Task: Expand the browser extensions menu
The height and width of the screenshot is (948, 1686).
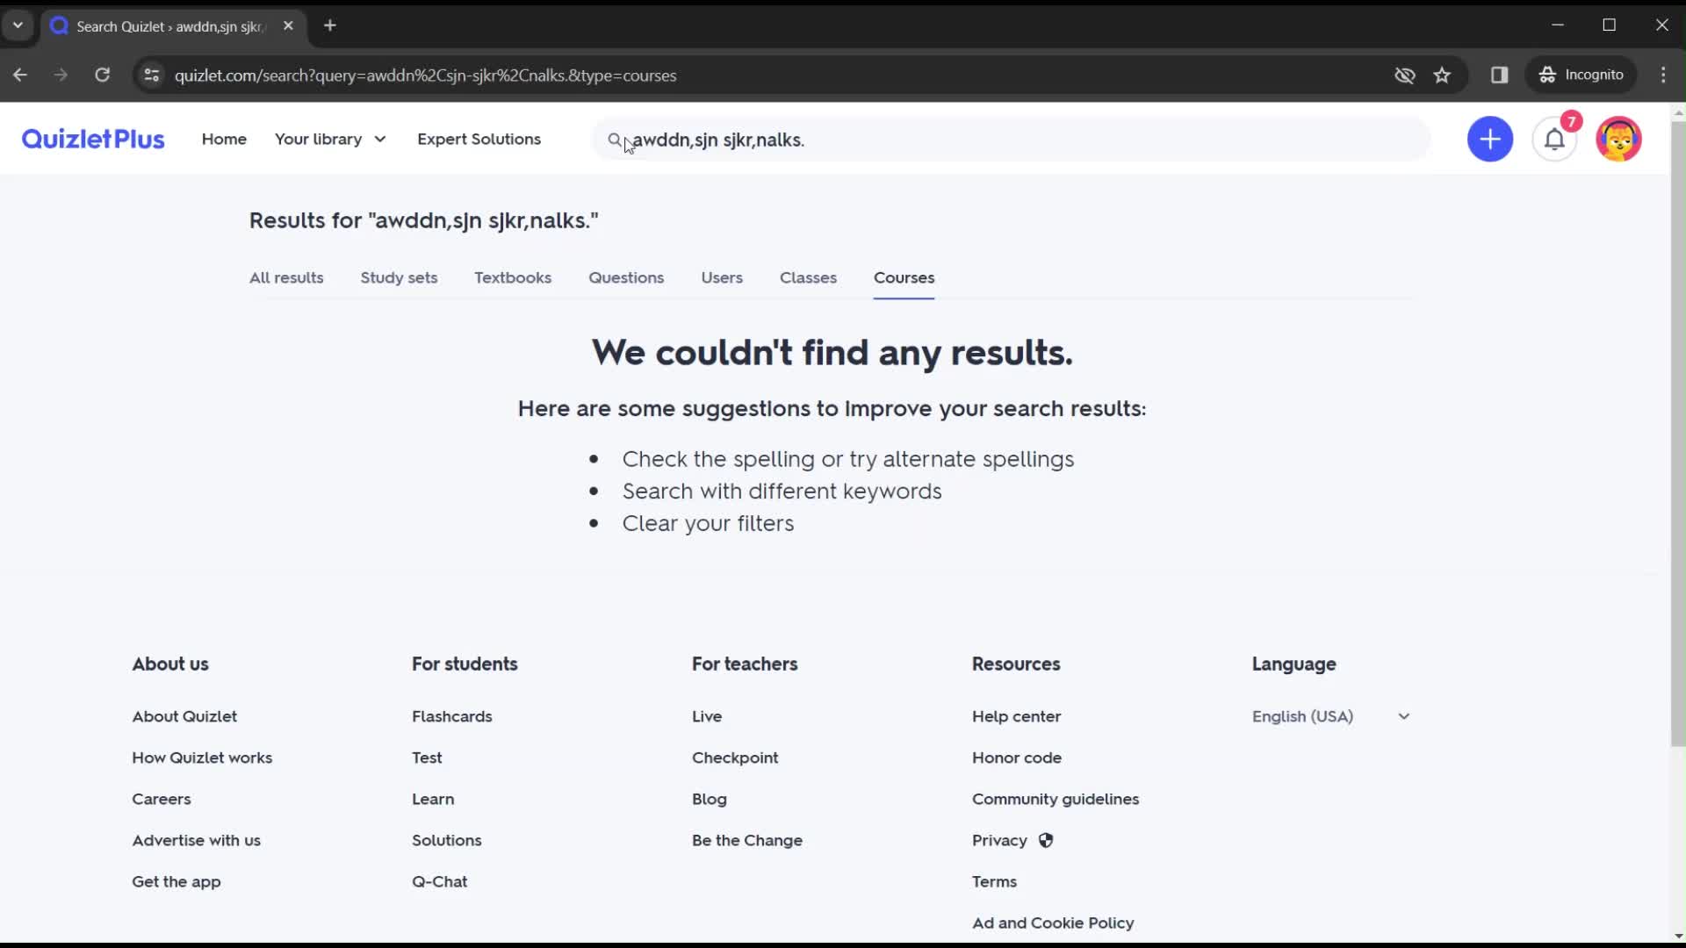Action: 1500,74
